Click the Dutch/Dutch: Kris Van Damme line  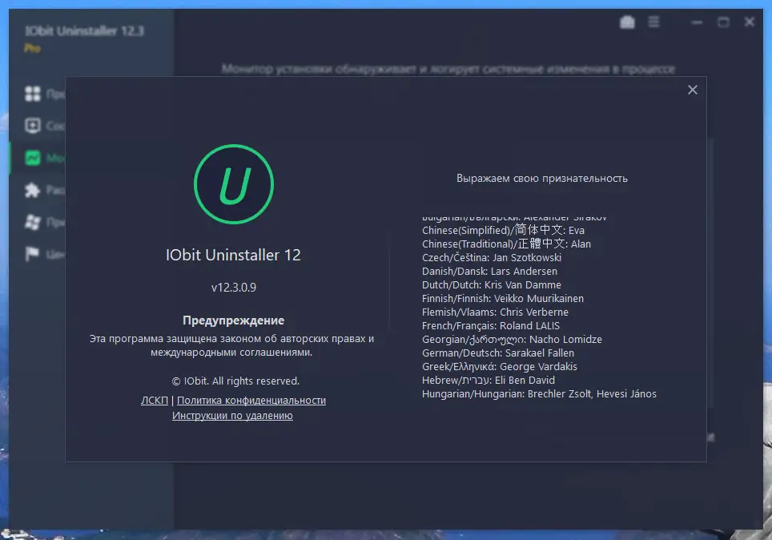492,284
